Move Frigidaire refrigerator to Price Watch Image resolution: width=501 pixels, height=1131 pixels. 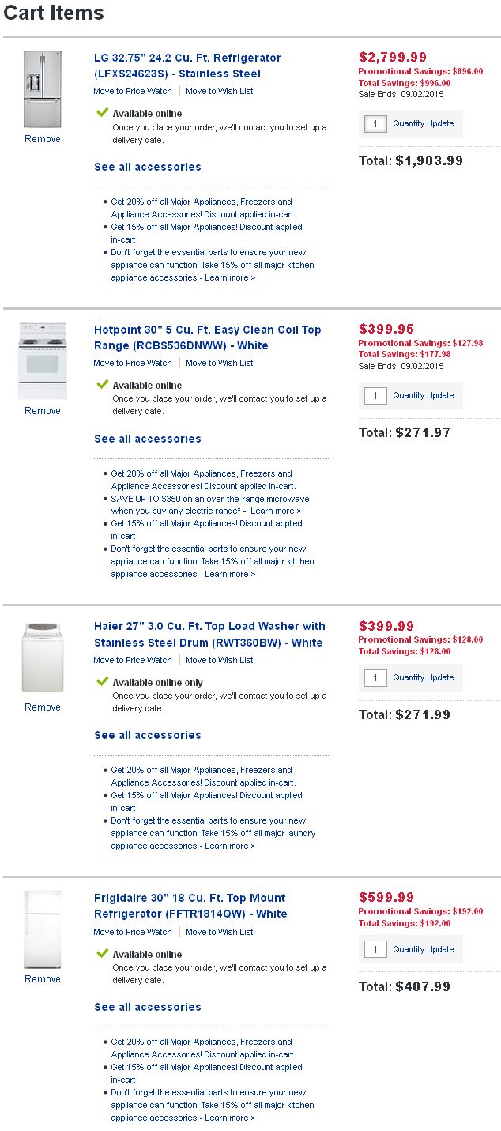click(133, 933)
